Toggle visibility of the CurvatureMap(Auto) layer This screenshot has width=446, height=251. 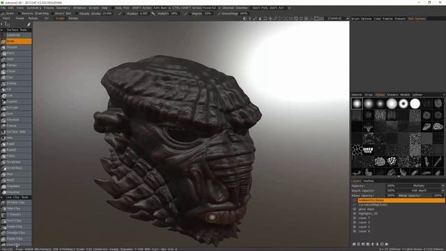355,205
